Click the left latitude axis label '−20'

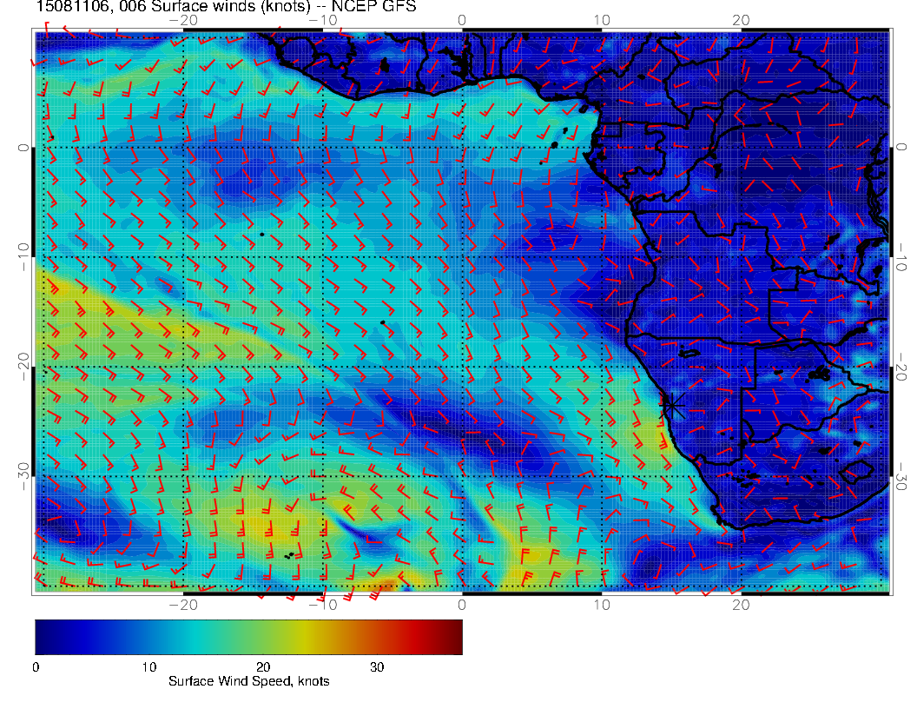tap(23, 367)
